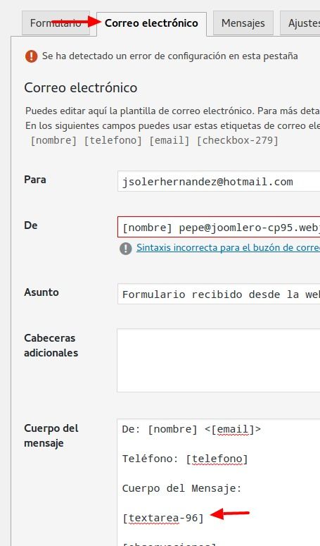Click the [email] mail tag

point(169,141)
